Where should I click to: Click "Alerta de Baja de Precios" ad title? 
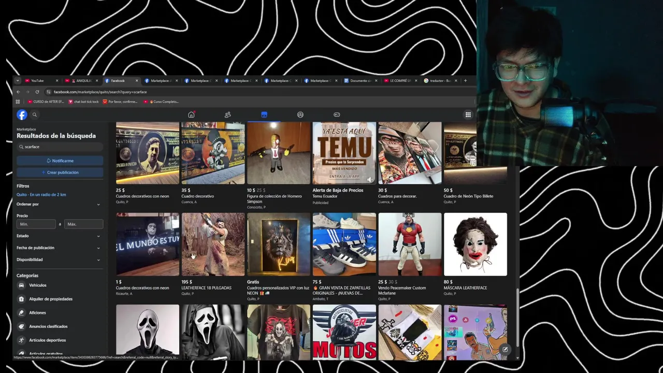pyautogui.click(x=338, y=190)
